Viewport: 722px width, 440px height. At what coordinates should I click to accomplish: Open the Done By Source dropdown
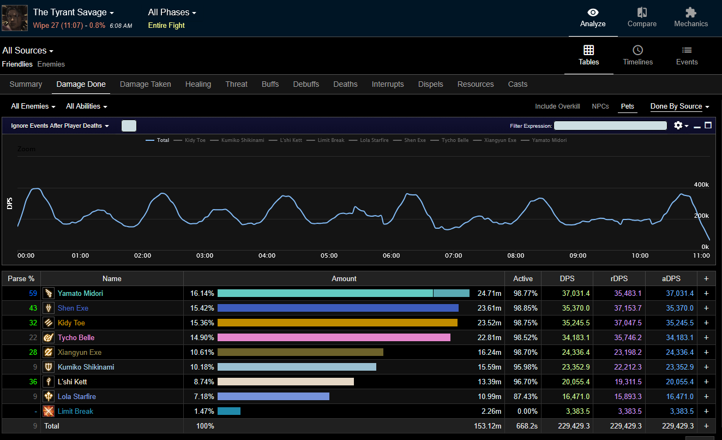[x=680, y=106]
